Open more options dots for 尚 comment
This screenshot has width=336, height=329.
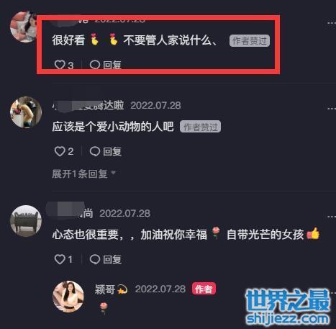pyautogui.click(x=332, y=217)
